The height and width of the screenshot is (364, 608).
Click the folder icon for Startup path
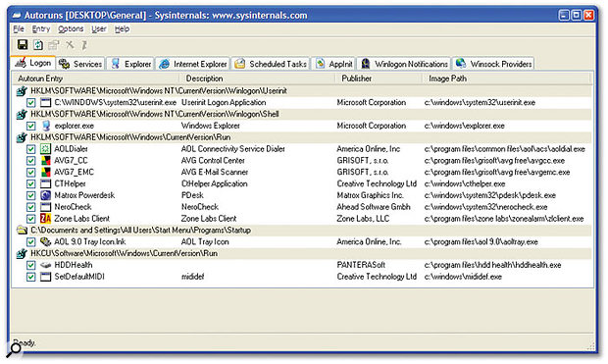(x=22, y=231)
